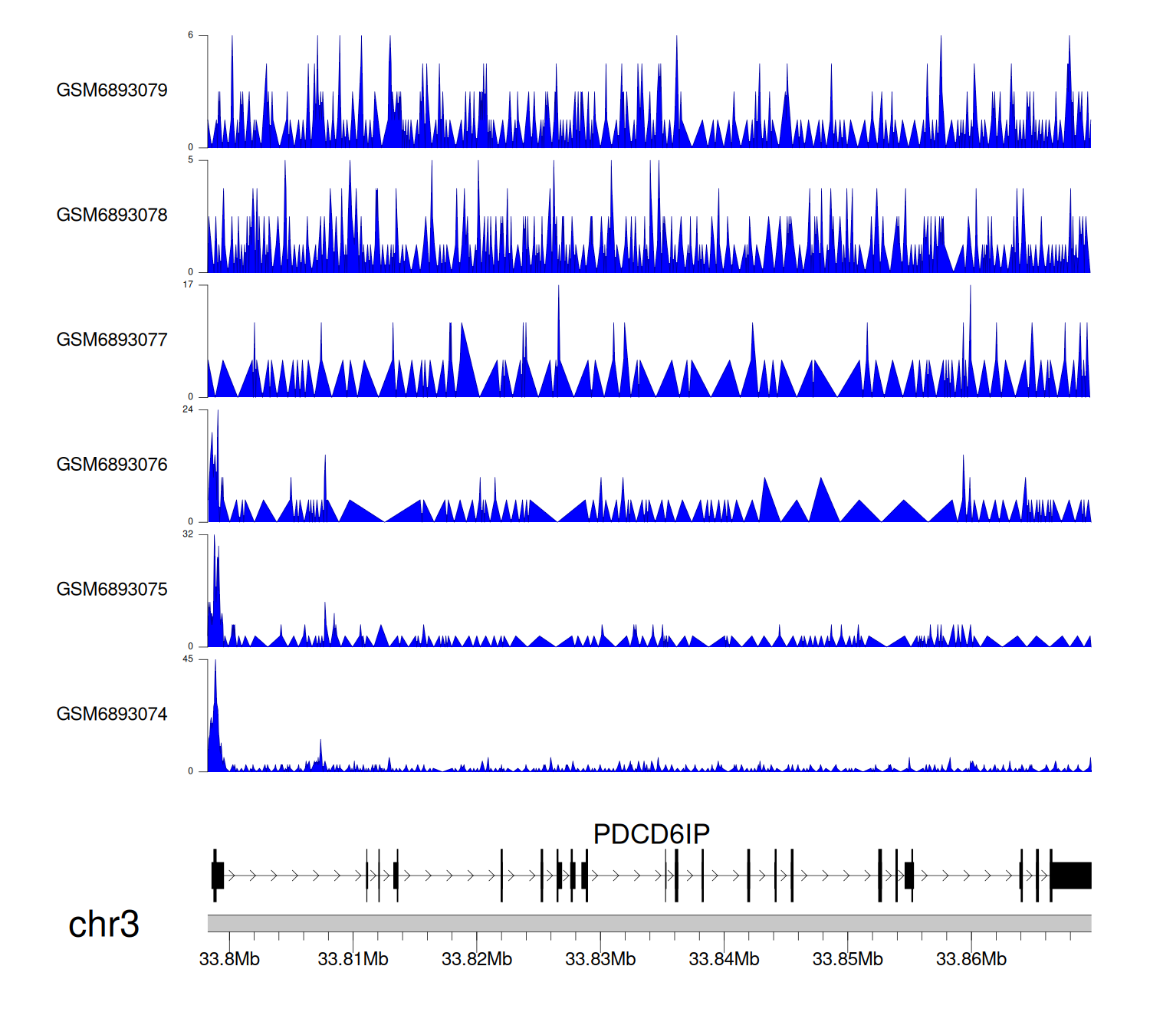Pick the 33.83Mb coordinate label
The width and height of the screenshot is (1150, 1012).
coord(600,959)
